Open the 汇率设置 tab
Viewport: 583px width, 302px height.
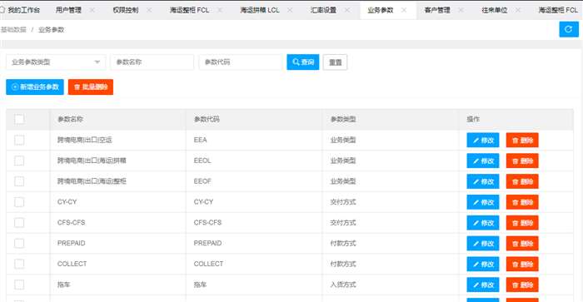(x=323, y=10)
